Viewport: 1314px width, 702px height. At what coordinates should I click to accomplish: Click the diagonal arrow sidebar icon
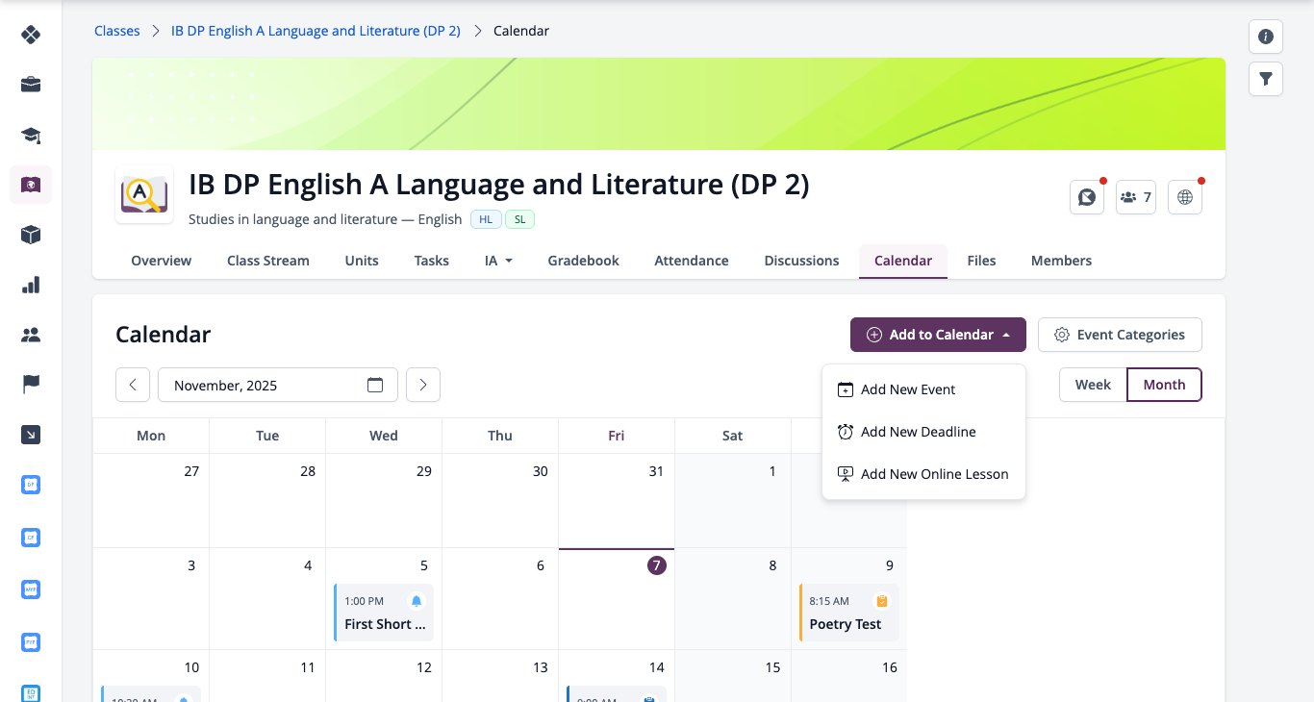(31, 435)
